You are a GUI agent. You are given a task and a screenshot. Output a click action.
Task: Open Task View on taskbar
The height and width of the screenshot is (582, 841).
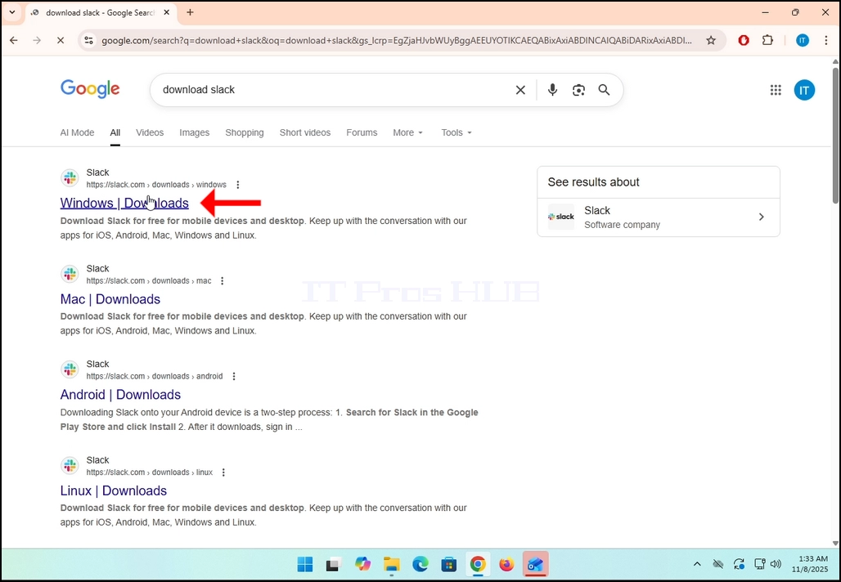pyautogui.click(x=333, y=564)
